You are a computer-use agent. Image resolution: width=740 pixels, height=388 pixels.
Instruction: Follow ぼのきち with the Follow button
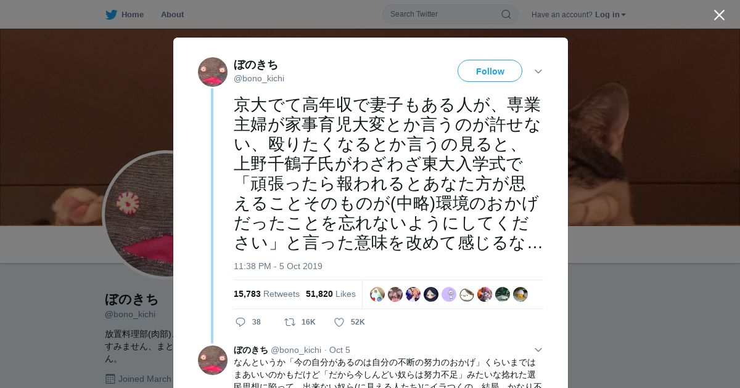(x=490, y=71)
